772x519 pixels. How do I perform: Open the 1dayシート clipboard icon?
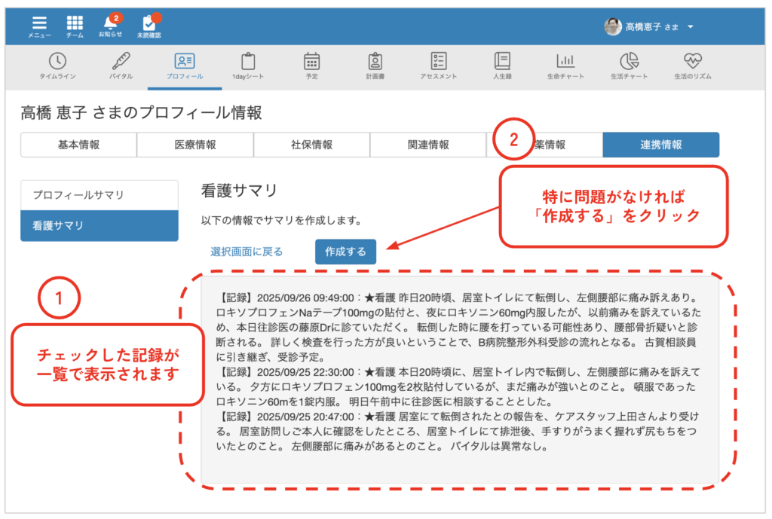[248, 62]
